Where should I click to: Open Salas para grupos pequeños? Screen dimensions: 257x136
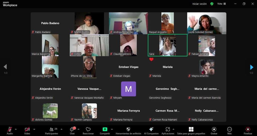(x=191, y=130)
